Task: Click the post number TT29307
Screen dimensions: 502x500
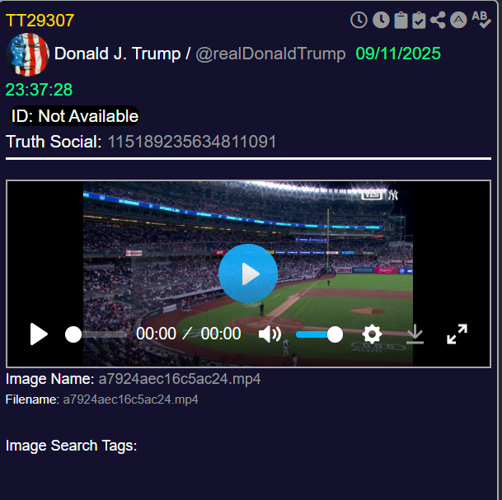Action: click(40, 21)
